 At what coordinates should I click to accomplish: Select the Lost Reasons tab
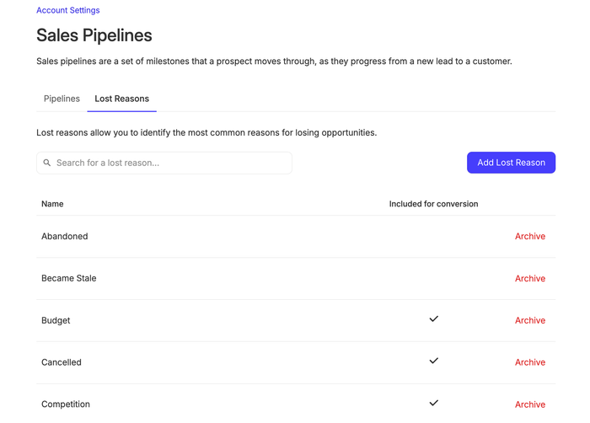(121, 99)
